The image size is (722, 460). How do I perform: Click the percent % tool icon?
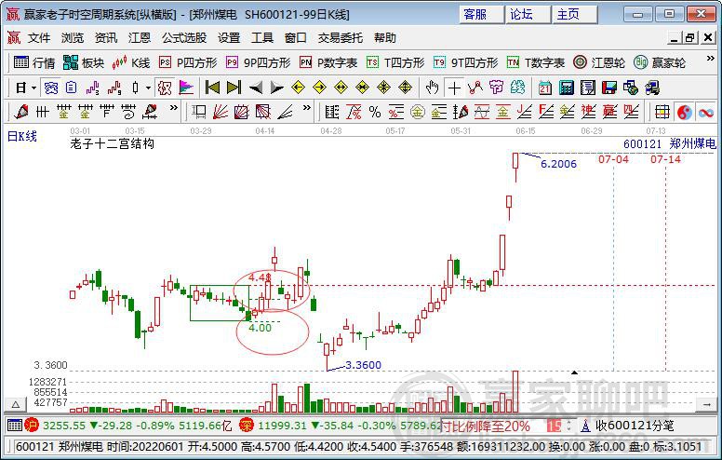click(375, 112)
